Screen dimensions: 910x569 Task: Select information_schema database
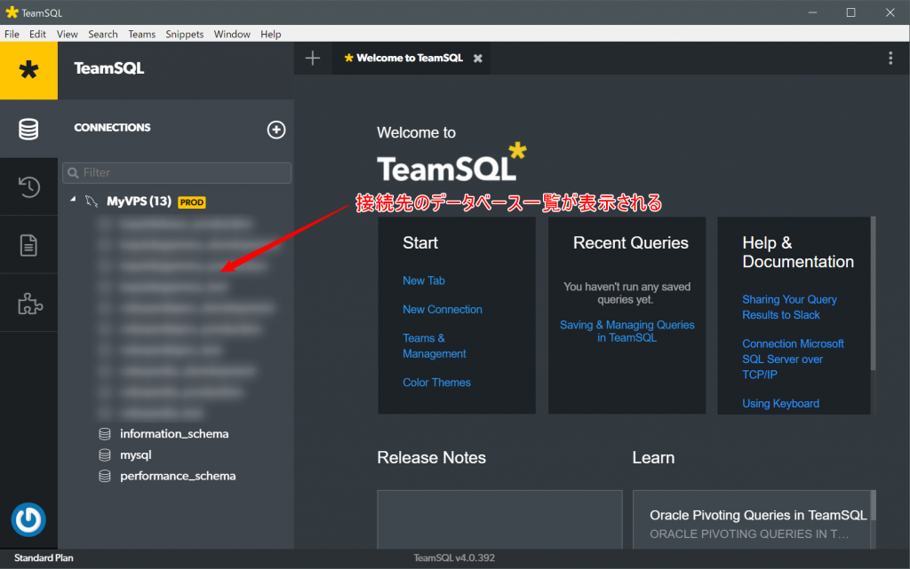click(174, 433)
